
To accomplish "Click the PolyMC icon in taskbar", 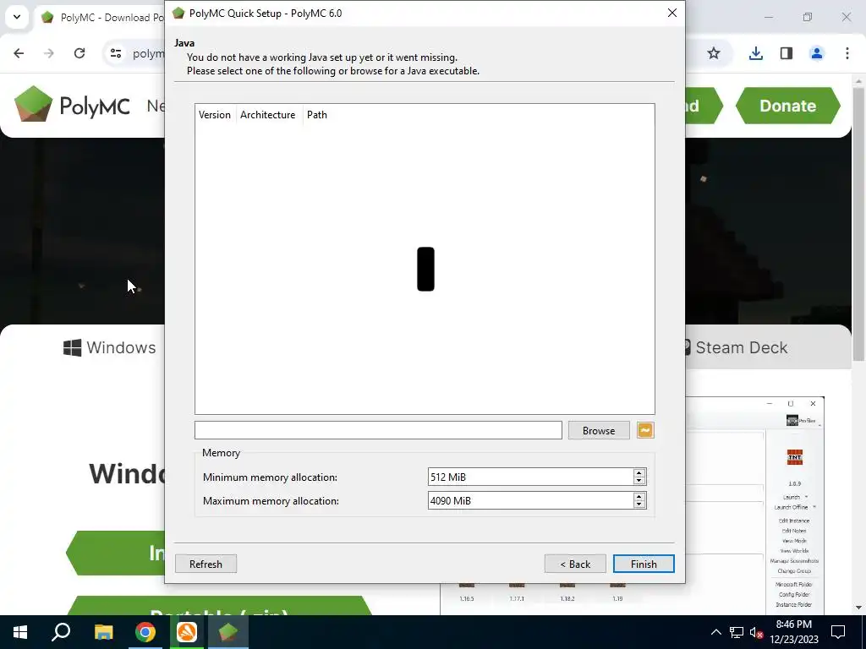I will tap(227, 632).
